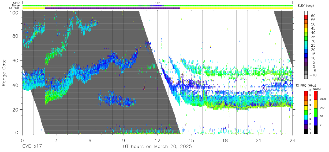The height and width of the screenshot is (152, 329).
Task: Click the CPID value 157
Action: click(x=158, y=3)
